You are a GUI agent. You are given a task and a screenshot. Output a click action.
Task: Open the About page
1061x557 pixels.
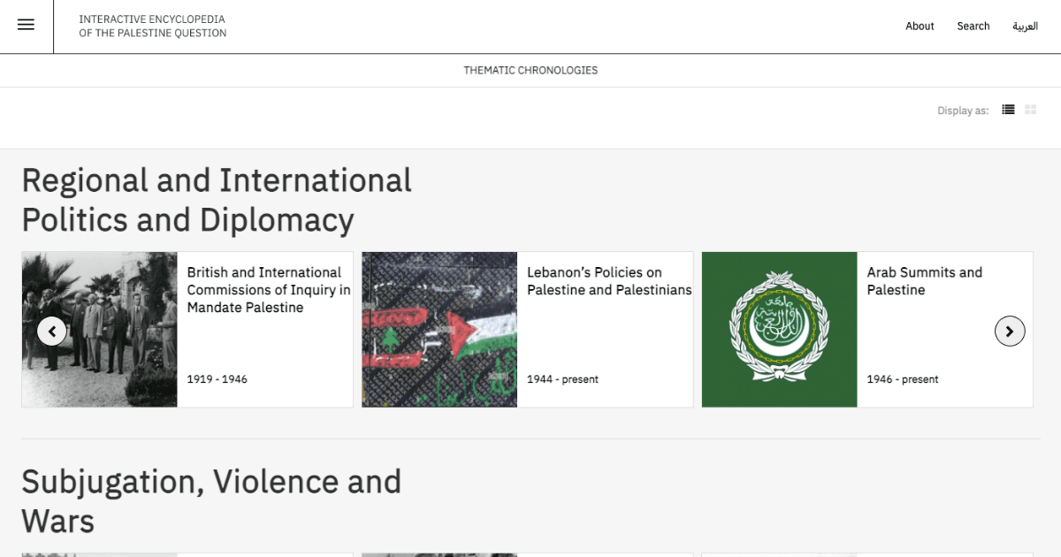click(920, 27)
